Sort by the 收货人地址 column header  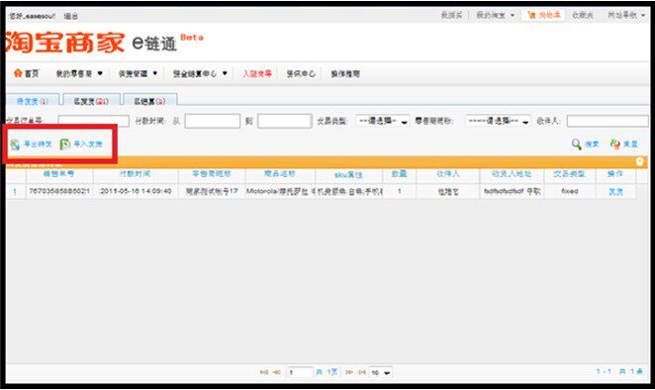(512, 173)
